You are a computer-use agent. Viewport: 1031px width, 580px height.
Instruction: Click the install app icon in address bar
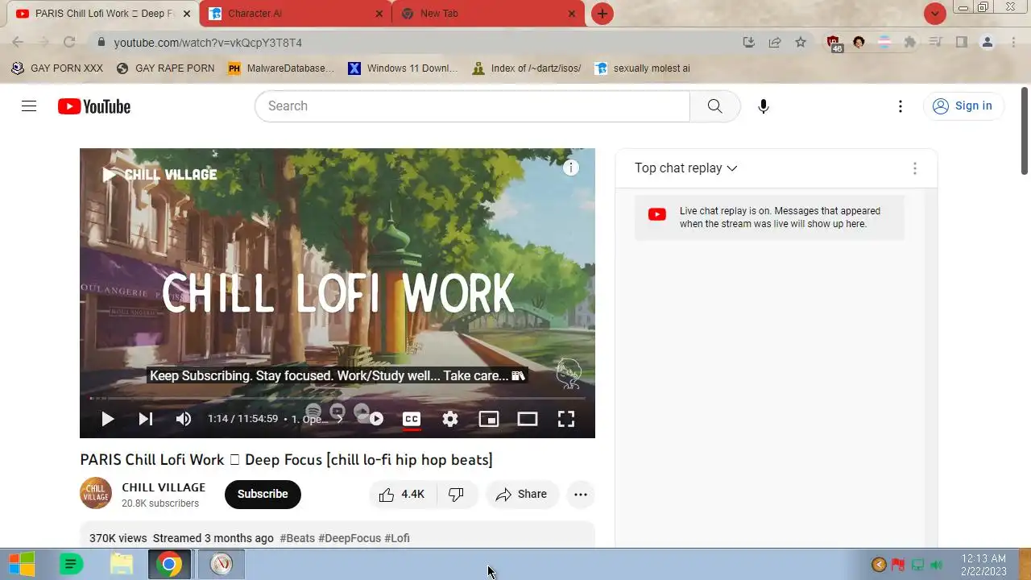click(749, 42)
